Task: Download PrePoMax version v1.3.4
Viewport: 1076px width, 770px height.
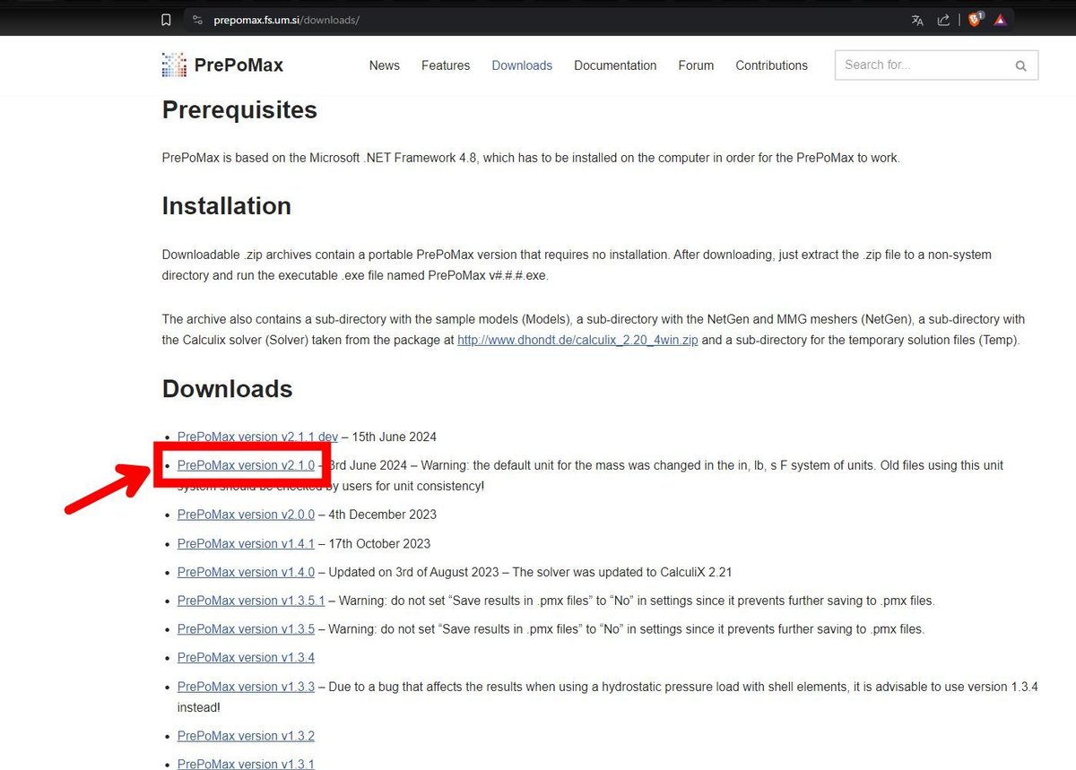Action: pyautogui.click(x=246, y=658)
